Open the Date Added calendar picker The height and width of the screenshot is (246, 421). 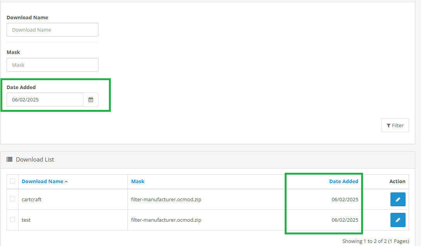pos(91,99)
